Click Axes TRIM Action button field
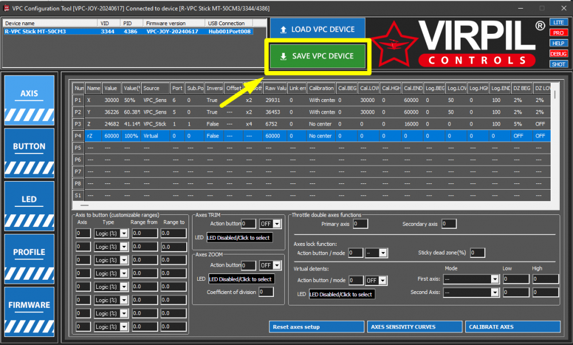The image size is (573, 345). tap(249, 224)
